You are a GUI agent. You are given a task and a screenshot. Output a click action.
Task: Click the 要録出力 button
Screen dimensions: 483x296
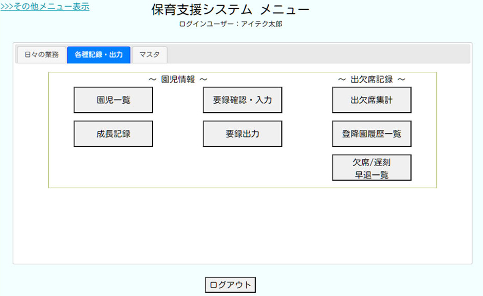coord(242,134)
